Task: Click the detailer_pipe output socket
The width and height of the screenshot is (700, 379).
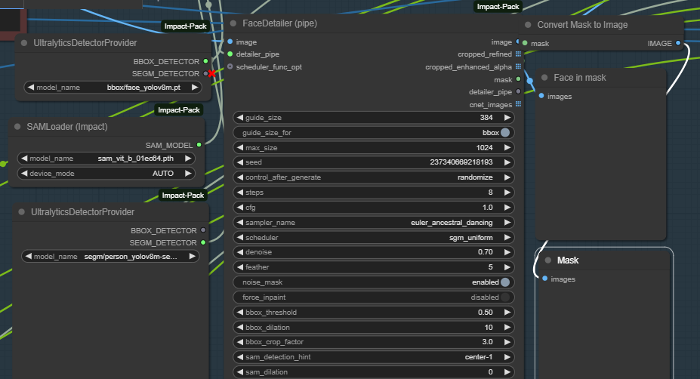Action: coord(518,91)
